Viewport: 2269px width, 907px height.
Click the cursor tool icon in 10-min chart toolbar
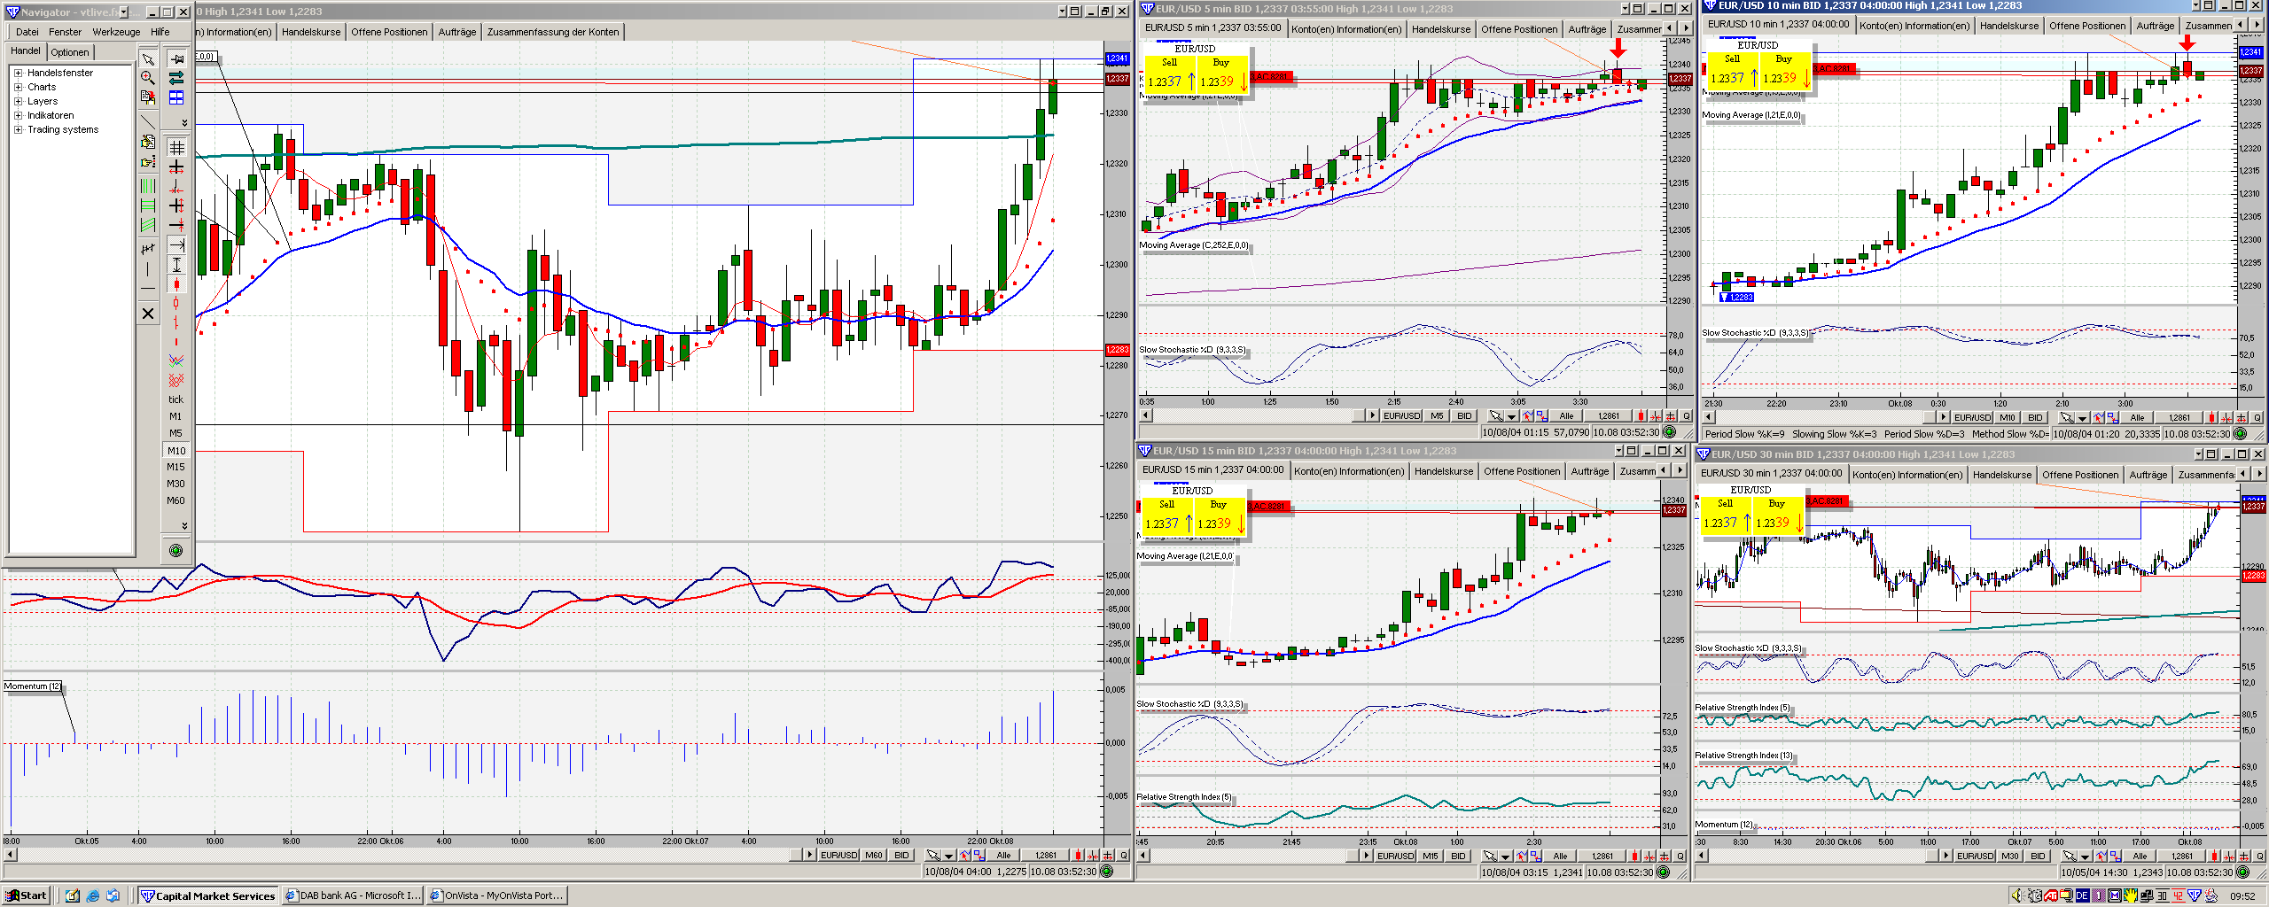click(2067, 417)
